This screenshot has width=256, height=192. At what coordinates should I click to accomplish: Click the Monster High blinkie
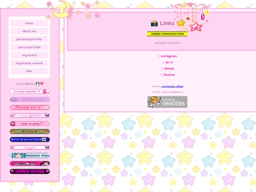coord(30,164)
